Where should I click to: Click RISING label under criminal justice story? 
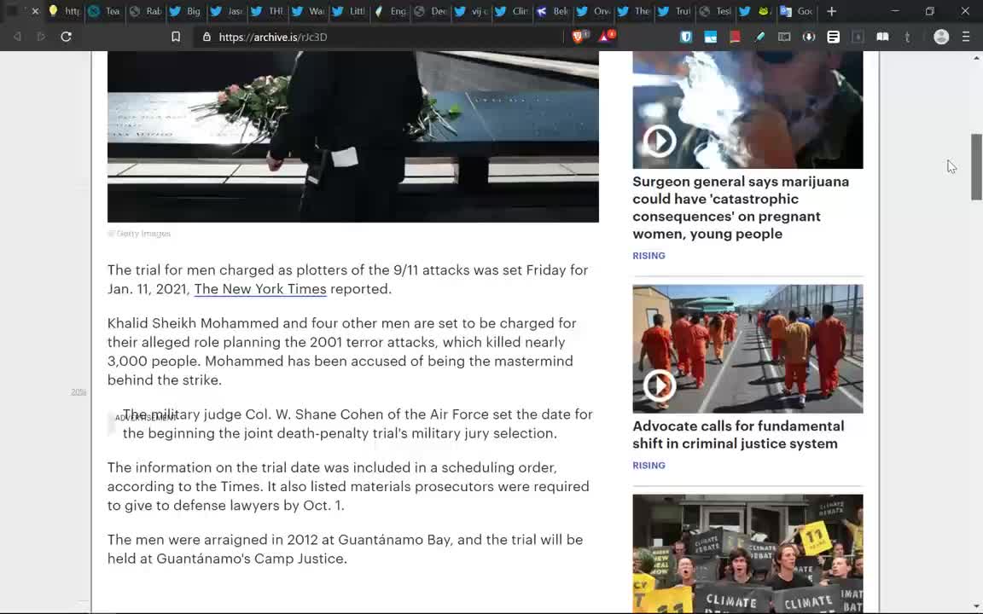[x=649, y=466]
